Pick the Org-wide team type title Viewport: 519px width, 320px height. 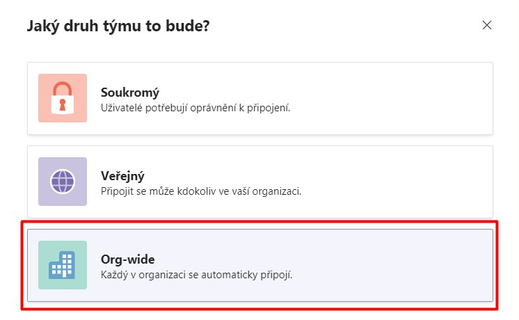coord(128,259)
